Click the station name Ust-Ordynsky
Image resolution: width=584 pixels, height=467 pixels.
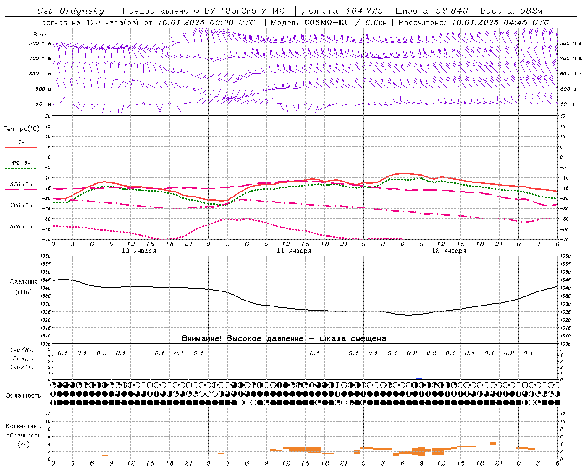click(70, 11)
